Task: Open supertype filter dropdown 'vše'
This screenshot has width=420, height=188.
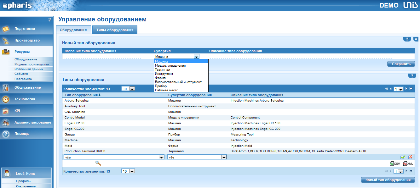Action: coord(197,157)
